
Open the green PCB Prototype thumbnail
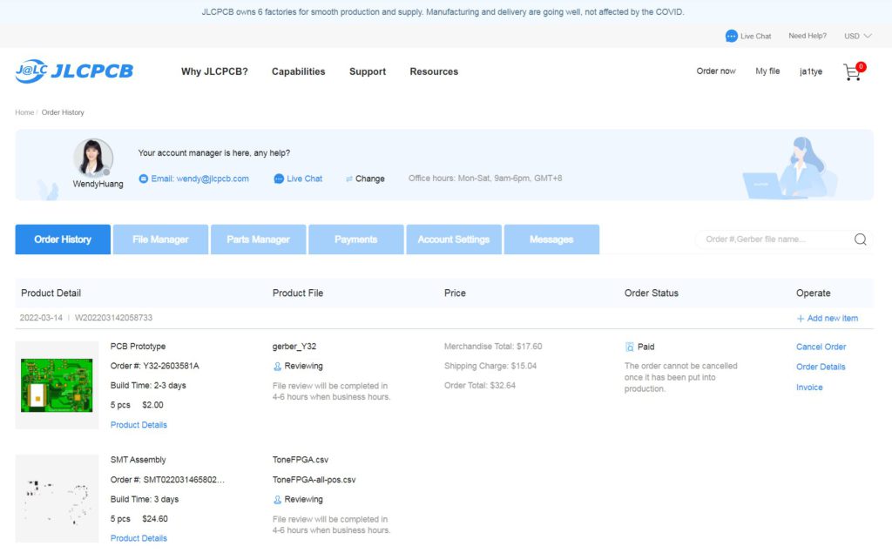tap(57, 385)
